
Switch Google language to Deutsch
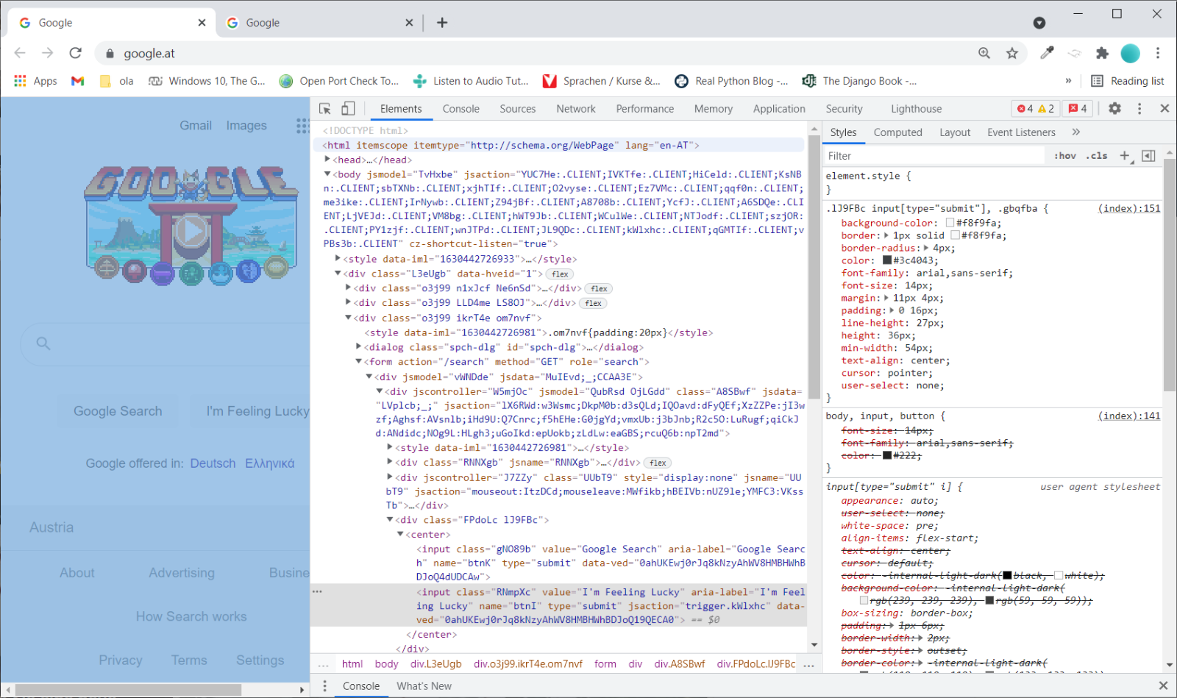pyautogui.click(x=213, y=463)
